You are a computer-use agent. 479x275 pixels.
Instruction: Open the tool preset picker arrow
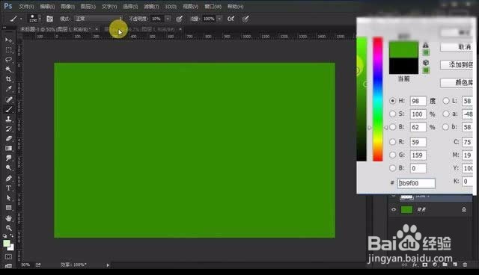(x=21, y=19)
